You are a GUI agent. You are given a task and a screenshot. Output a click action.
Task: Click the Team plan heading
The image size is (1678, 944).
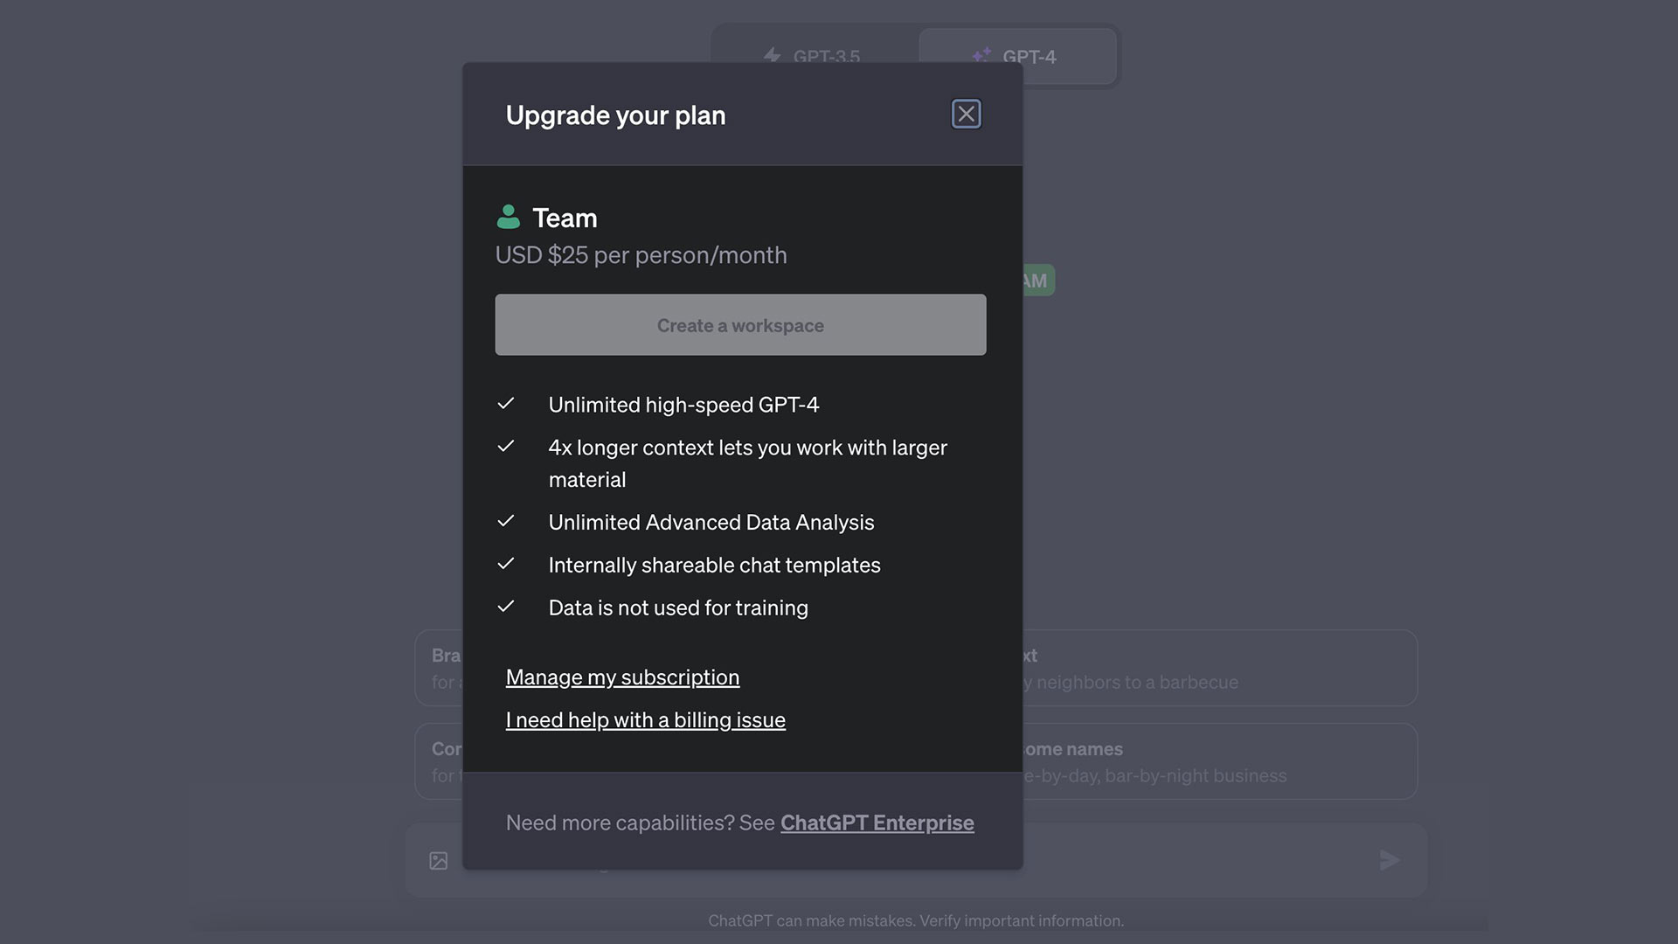click(565, 218)
